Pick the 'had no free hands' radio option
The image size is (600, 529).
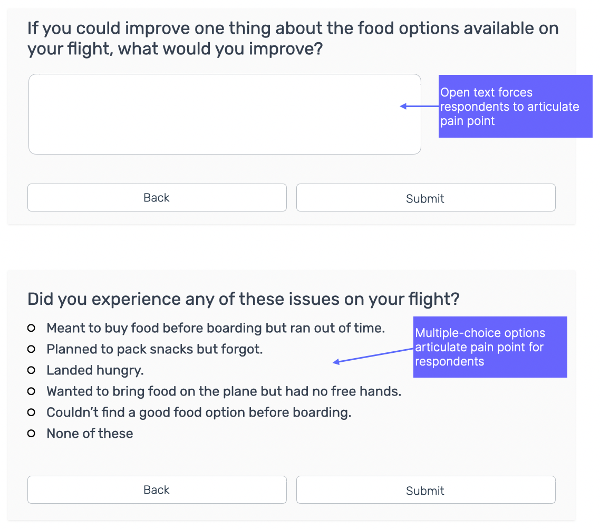tap(31, 391)
